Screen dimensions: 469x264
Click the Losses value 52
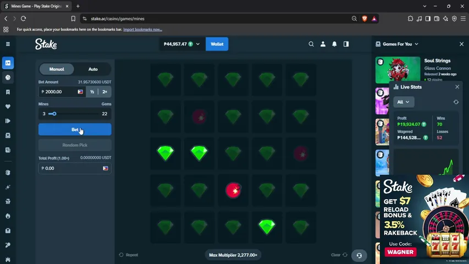point(439,137)
